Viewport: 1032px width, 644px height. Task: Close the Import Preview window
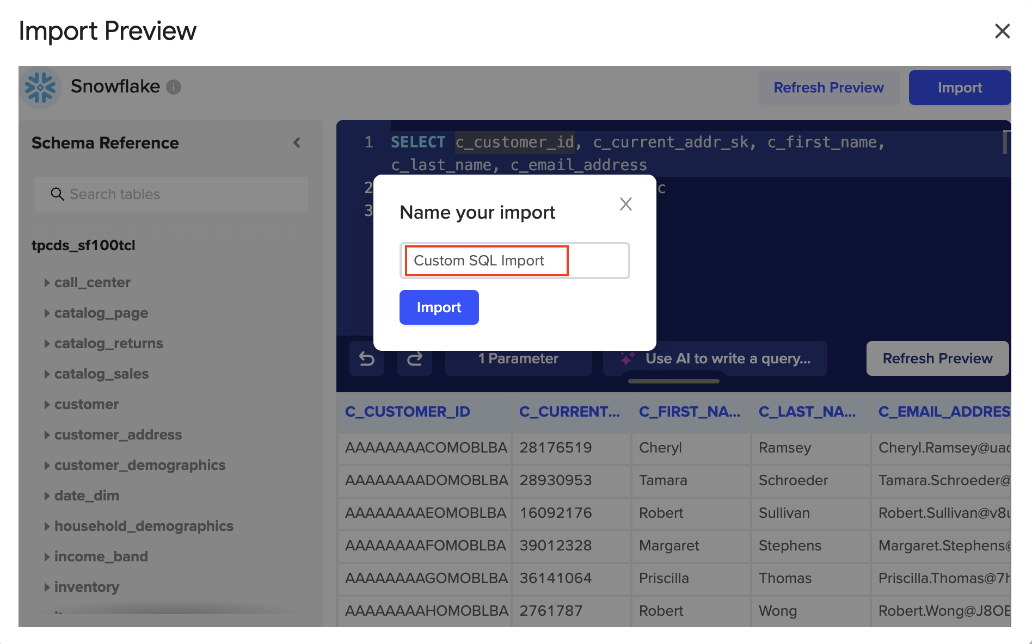pyautogui.click(x=1002, y=31)
